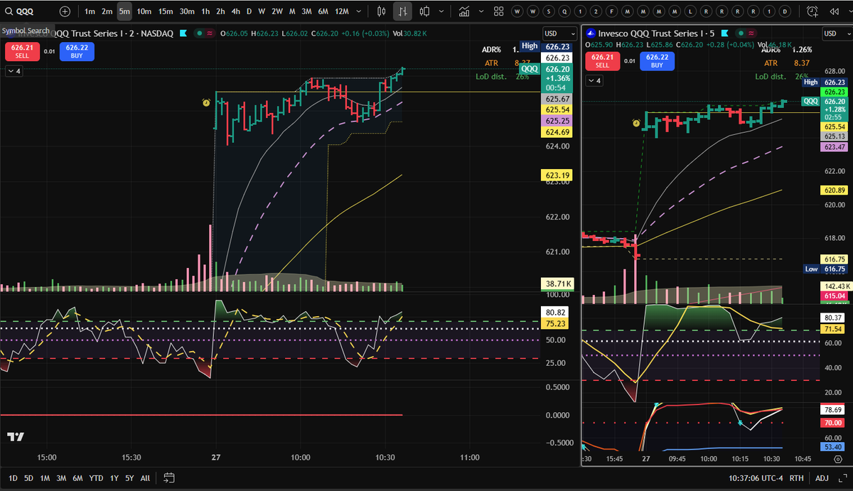Expand the indicators favorites dropdown arrow
Screen dimensions: 853x491
(481, 11)
